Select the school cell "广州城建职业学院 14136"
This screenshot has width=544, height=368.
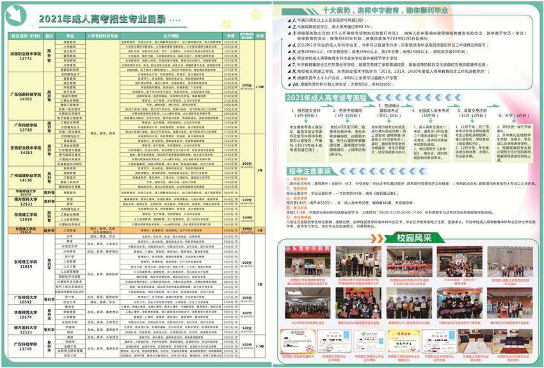[x=26, y=178]
